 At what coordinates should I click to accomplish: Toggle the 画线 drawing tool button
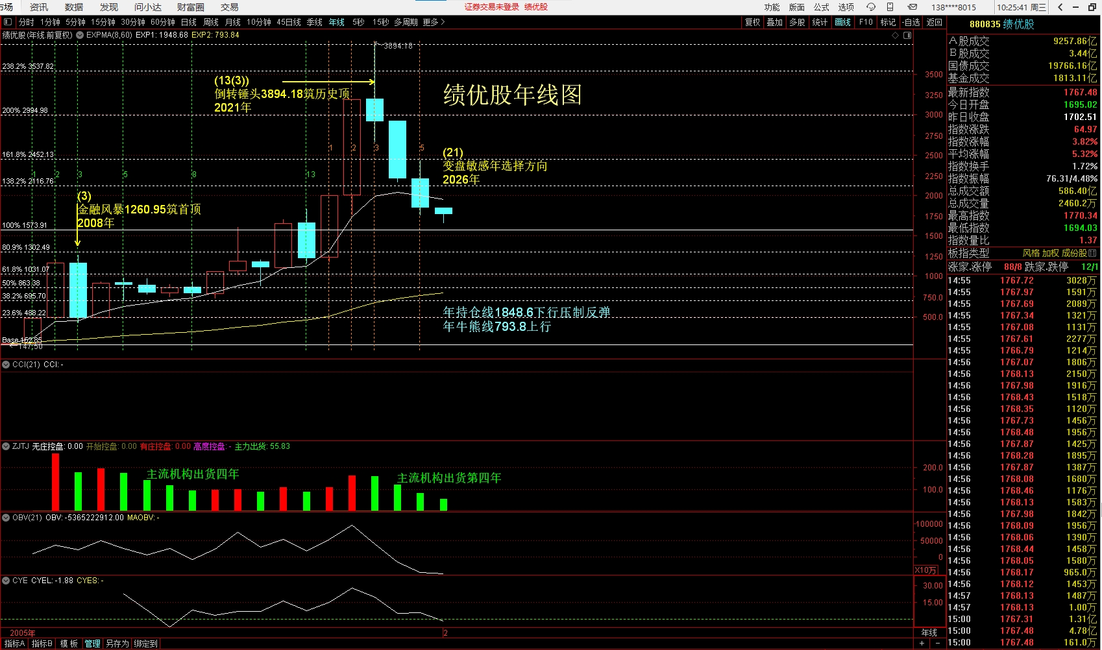(843, 22)
